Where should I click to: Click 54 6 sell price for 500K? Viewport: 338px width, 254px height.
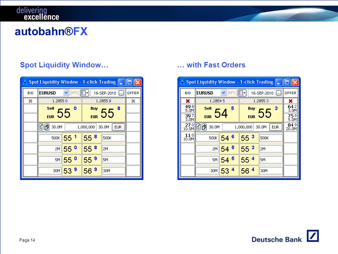[x=229, y=138]
